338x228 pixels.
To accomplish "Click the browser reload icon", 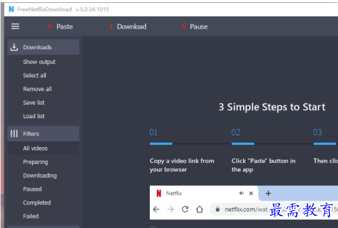I will 185,209.
